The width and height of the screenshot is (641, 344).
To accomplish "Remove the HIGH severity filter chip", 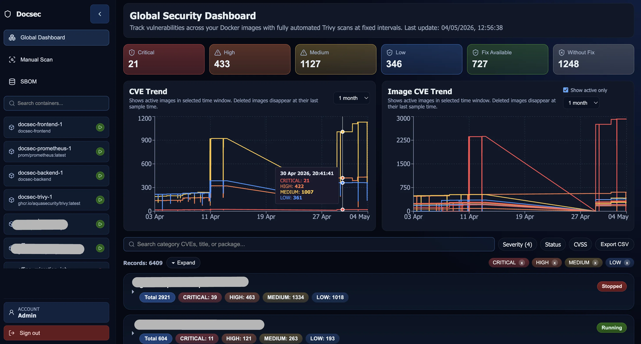I will pyautogui.click(x=554, y=263).
